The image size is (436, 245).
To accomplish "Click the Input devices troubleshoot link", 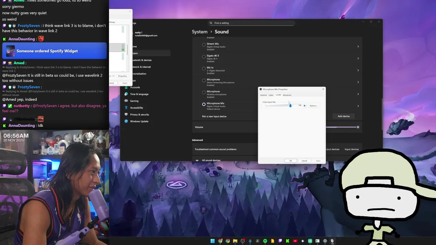I will coord(352,149).
